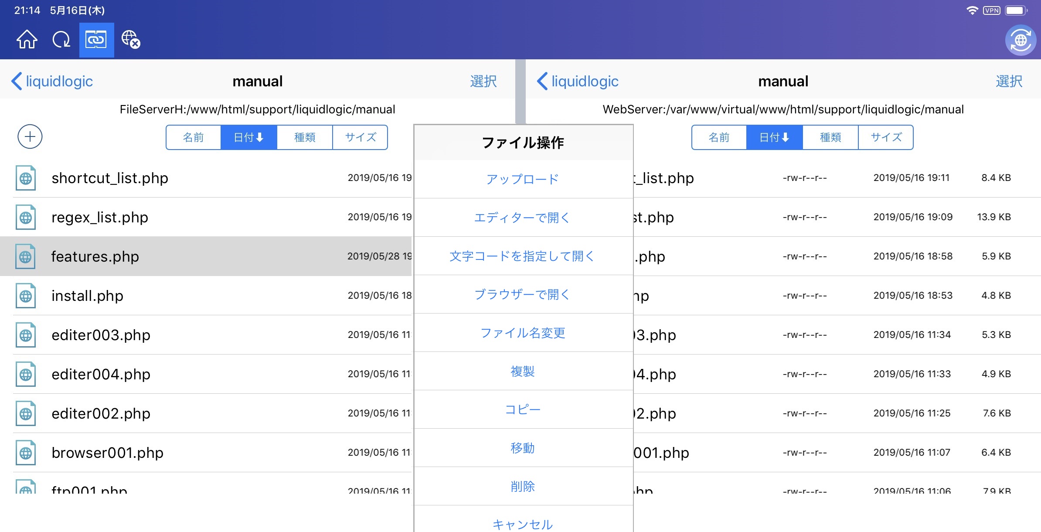Tap the plus icon above the file list
This screenshot has height=532, width=1041.
[x=30, y=136]
